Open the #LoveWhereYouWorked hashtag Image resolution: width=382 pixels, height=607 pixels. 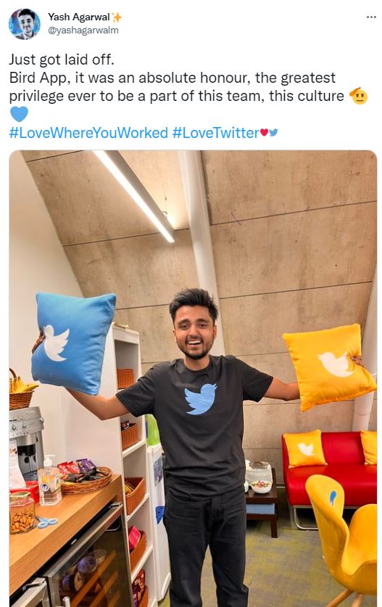tap(88, 133)
